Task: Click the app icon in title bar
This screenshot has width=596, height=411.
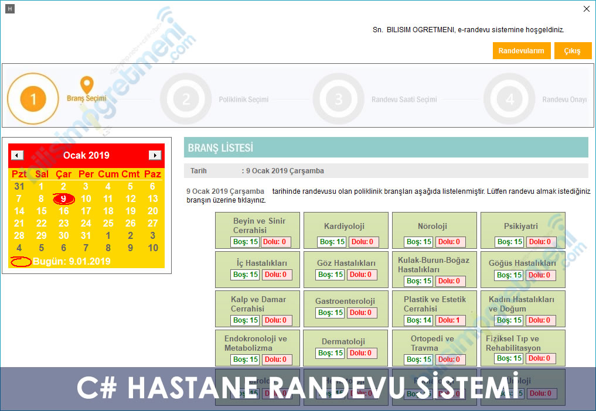Action: pyautogui.click(x=10, y=9)
